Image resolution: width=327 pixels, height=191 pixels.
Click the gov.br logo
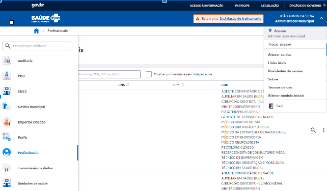click(38, 5)
